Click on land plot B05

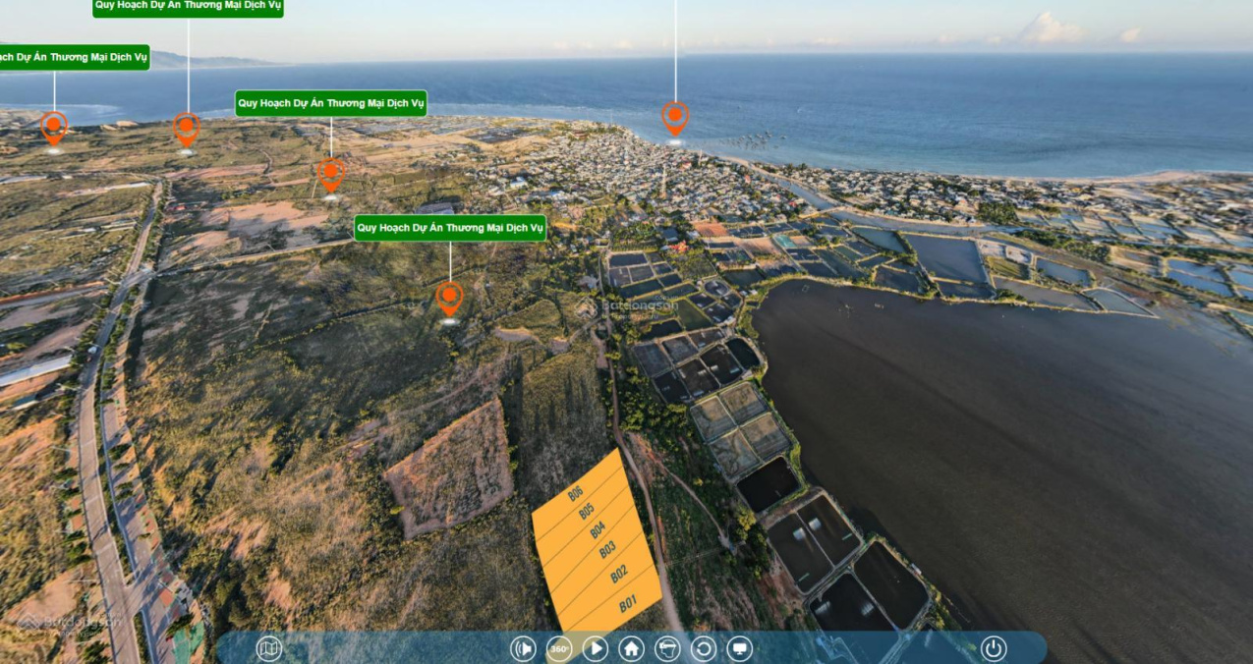coord(586,511)
